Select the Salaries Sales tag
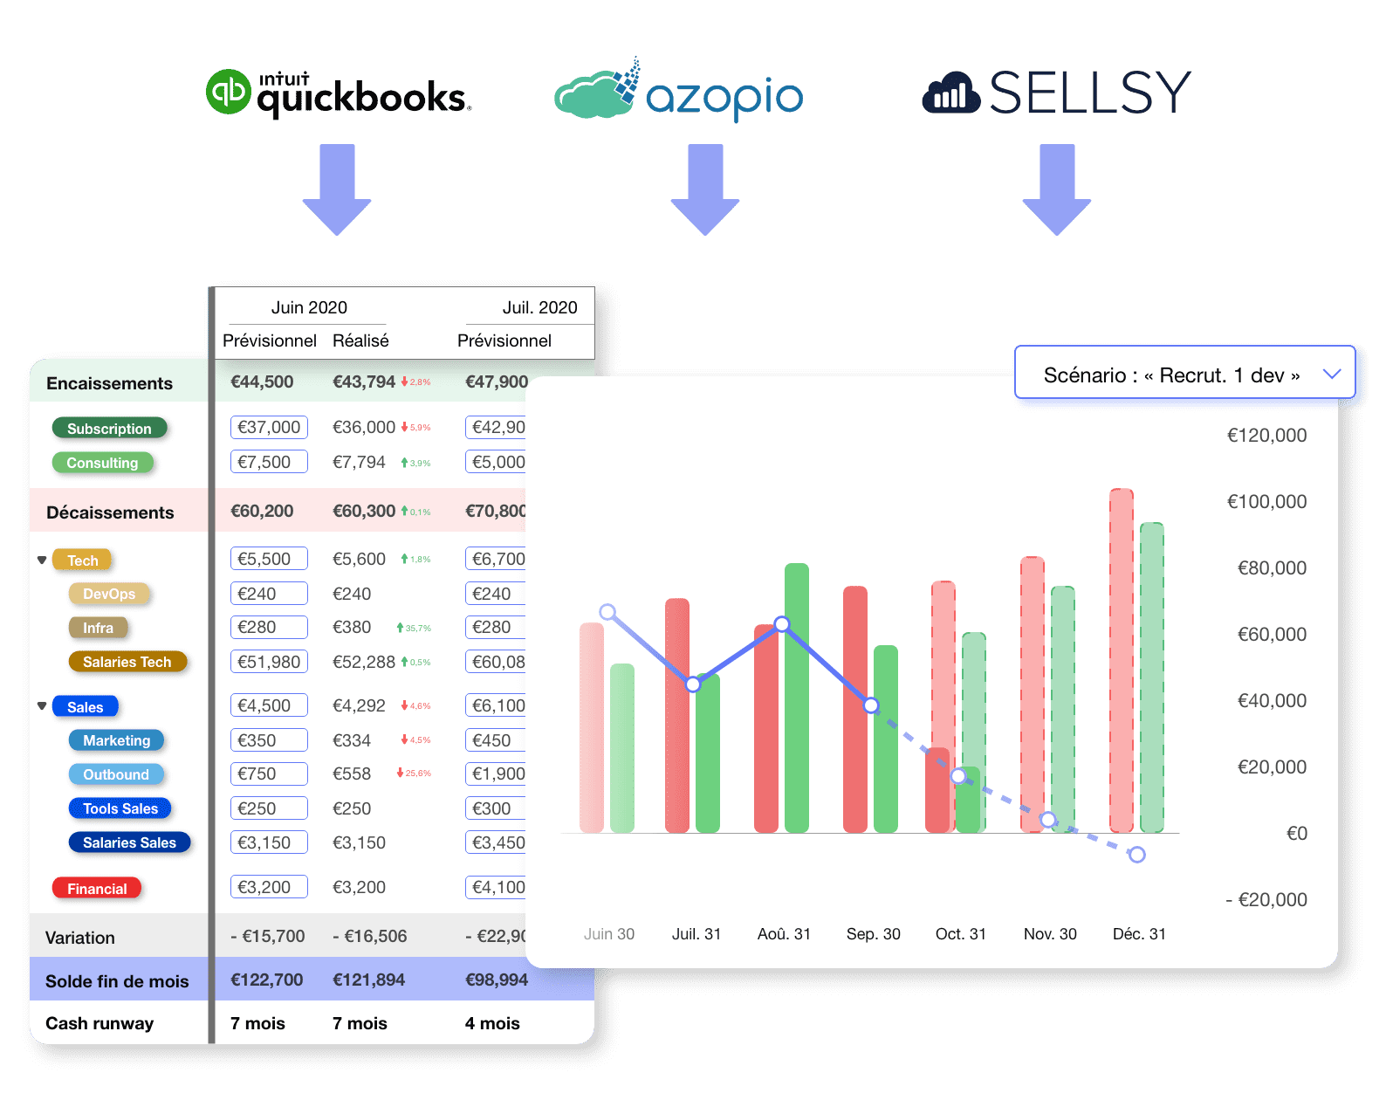The width and height of the screenshot is (1386, 1107). click(x=129, y=842)
